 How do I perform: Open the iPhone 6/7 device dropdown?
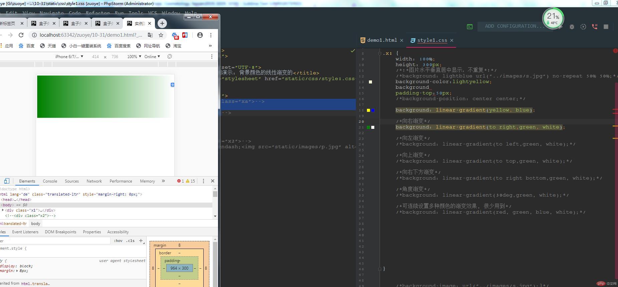(x=69, y=57)
